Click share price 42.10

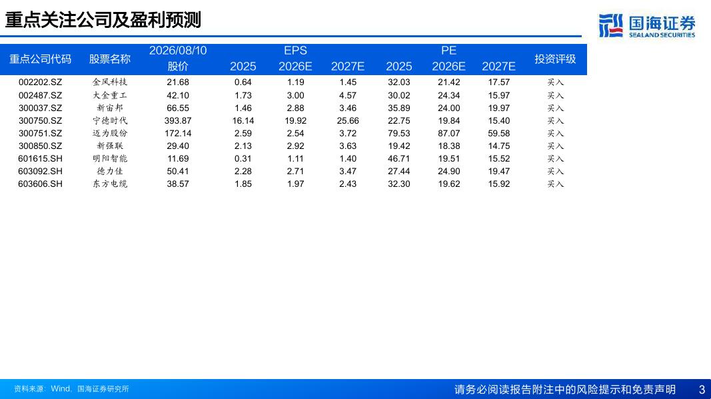pyautogui.click(x=178, y=96)
